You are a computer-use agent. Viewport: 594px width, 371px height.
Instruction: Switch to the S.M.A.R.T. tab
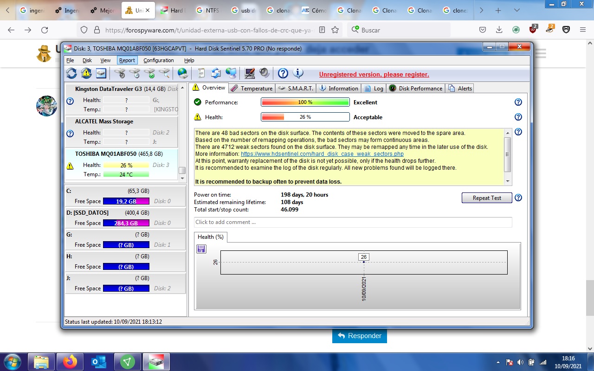point(296,88)
